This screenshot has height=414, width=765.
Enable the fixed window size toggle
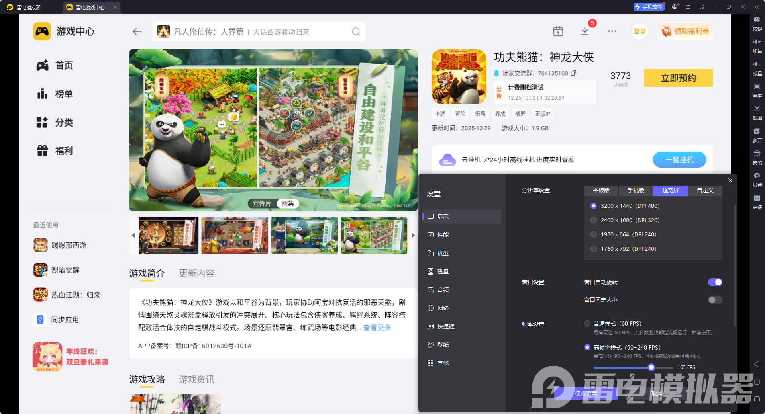point(714,300)
